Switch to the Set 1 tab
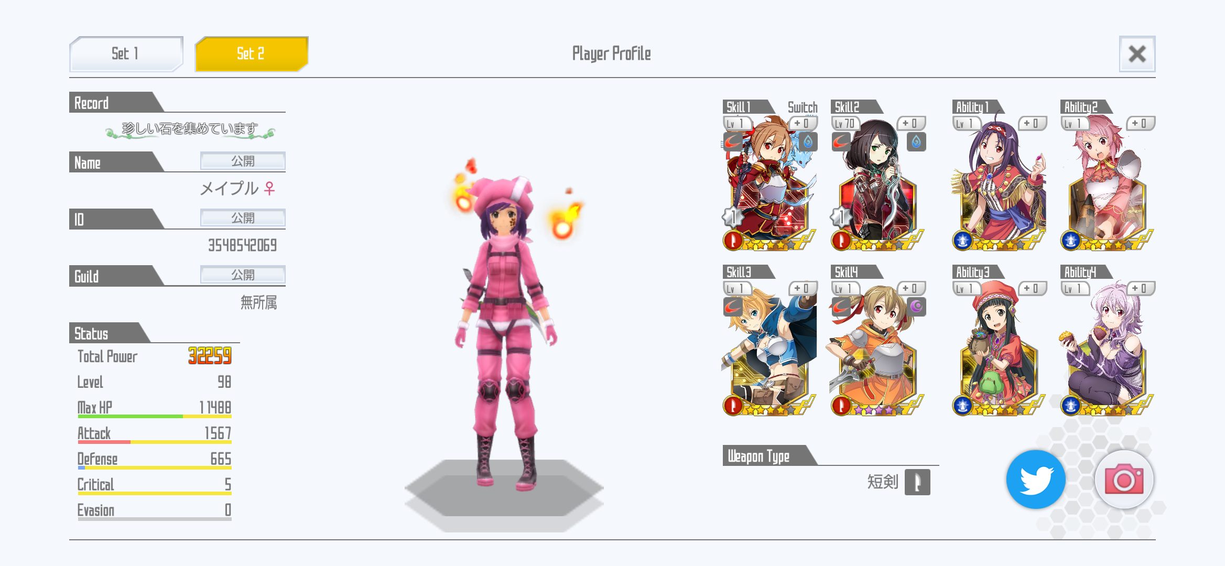The width and height of the screenshot is (1225, 566). click(x=126, y=53)
